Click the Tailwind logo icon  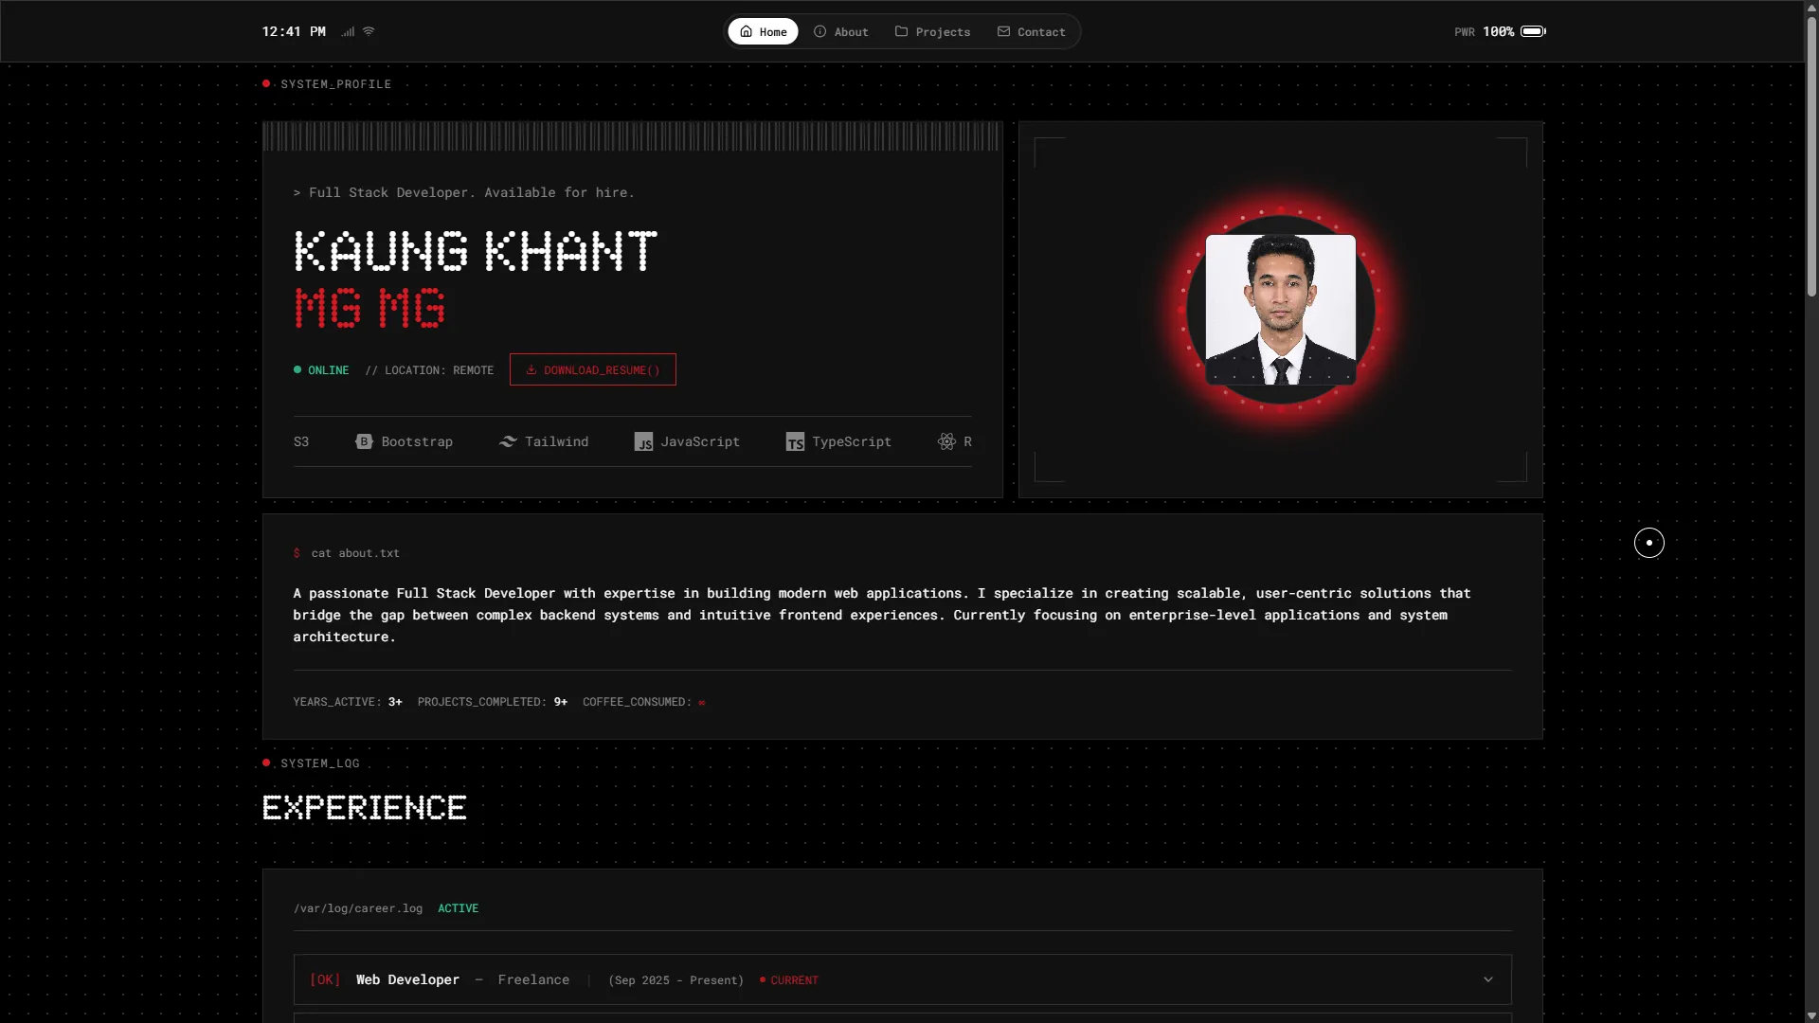point(508,441)
